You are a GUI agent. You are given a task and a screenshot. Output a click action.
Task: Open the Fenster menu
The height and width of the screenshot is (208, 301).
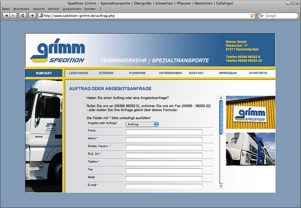click(90, 9)
